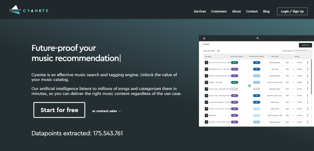Go to the Customers page in the navigation
Image resolution: width=314 pixels, height=151 pixels.
coord(219,11)
